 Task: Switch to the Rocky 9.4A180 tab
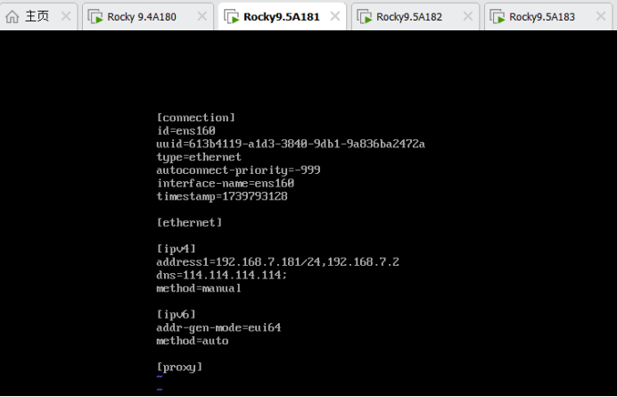(141, 16)
